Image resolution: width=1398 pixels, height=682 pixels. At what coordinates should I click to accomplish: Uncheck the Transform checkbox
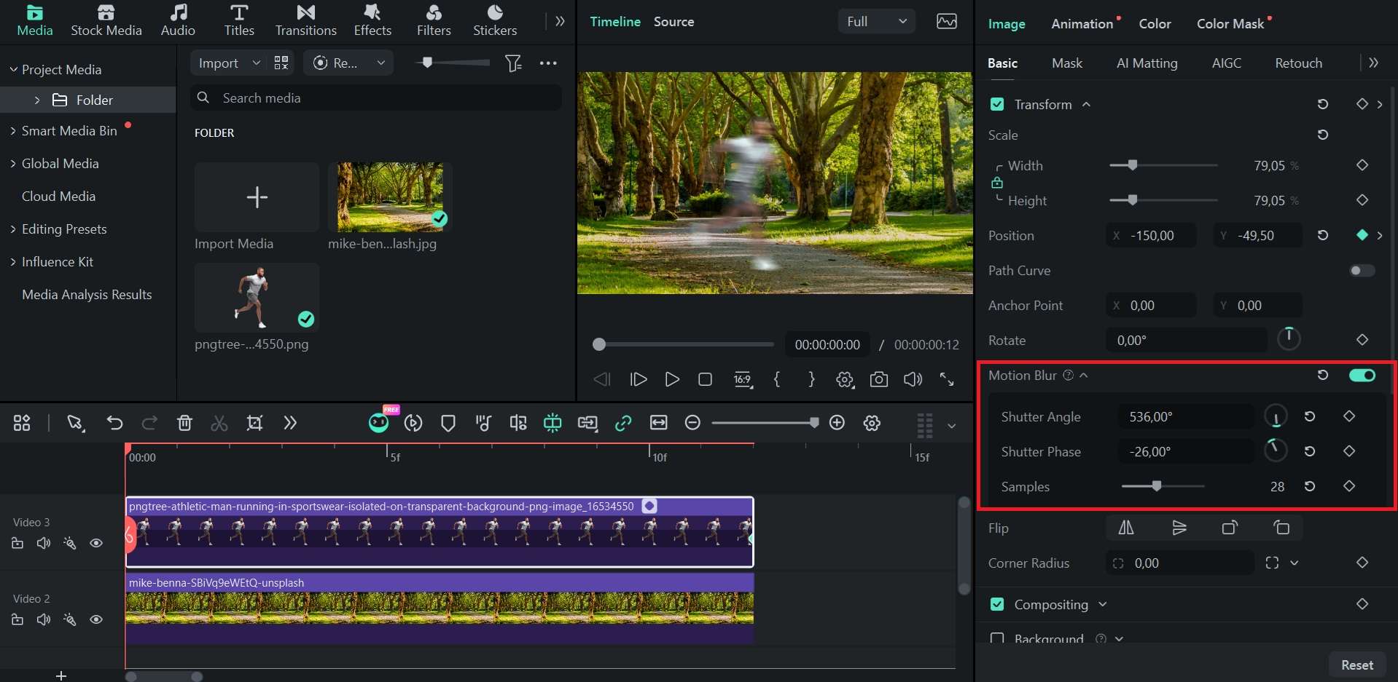(997, 105)
